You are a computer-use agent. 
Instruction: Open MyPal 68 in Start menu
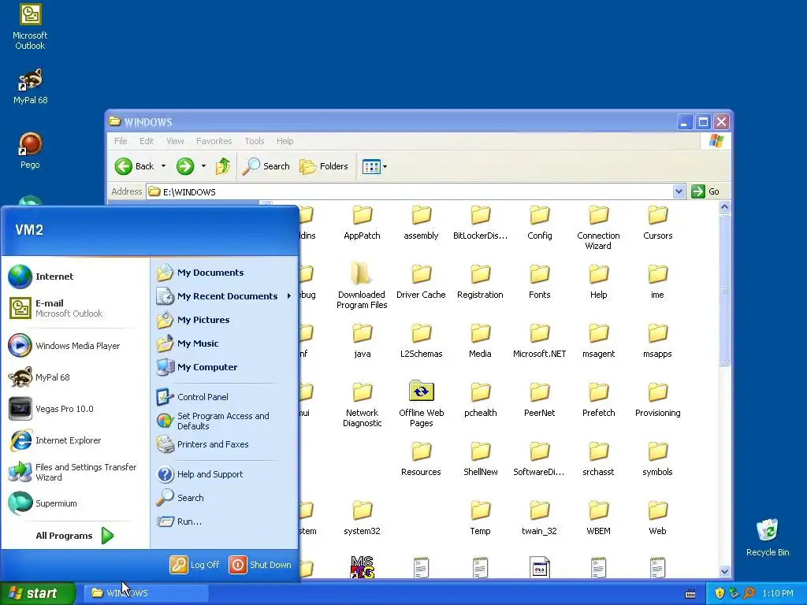pos(39,377)
